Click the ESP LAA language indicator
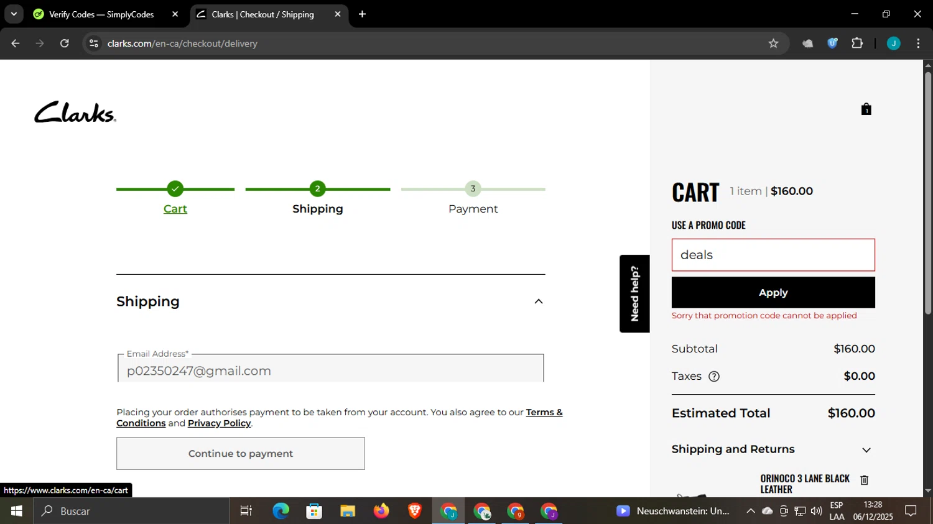Image resolution: width=933 pixels, height=524 pixels. pos(837,511)
